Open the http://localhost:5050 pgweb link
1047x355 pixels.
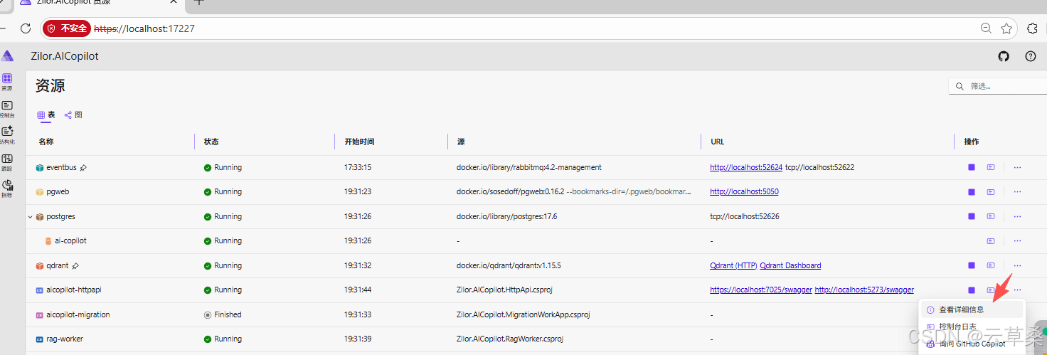744,192
